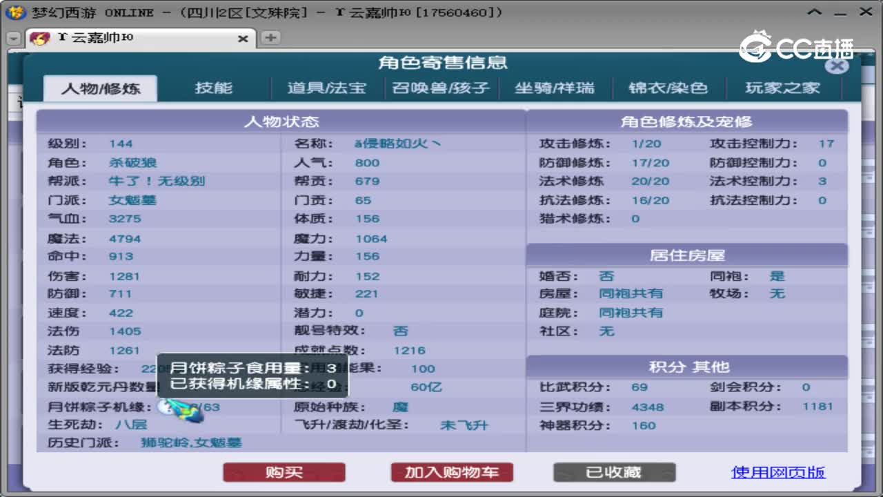Click the 生死劫 value 八层

pyautogui.click(x=131, y=425)
